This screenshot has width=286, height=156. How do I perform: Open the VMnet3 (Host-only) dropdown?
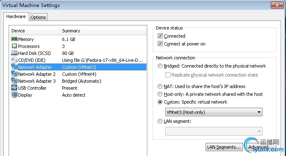[x=214, y=112]
